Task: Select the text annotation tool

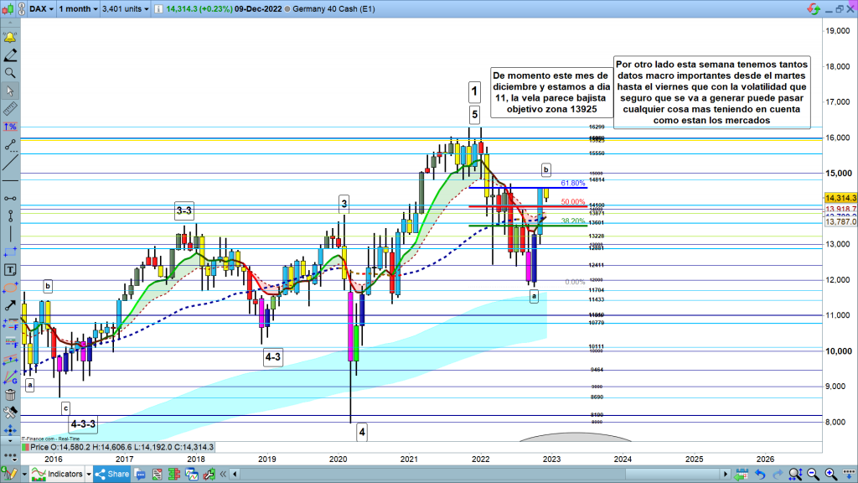Action: 10,270
